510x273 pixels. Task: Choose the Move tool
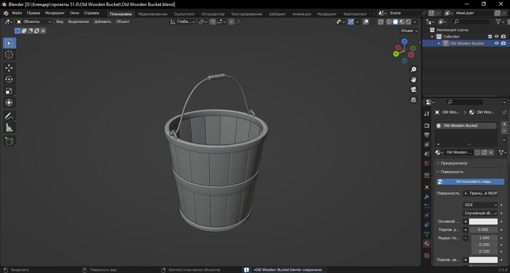[9, 68]
